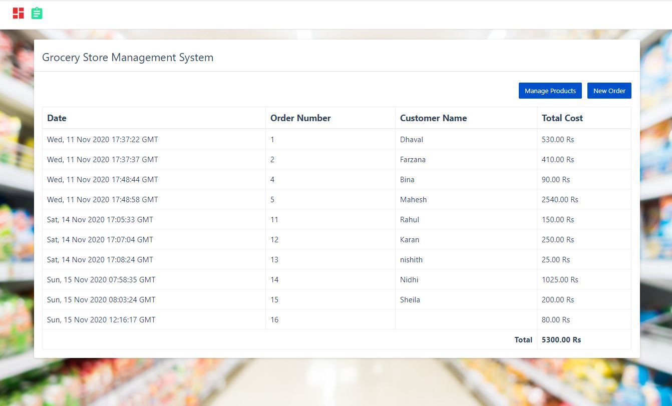
Task: Click the 90.00 Rs total cost
Action: pyautogui.click(x=556, y=180)
